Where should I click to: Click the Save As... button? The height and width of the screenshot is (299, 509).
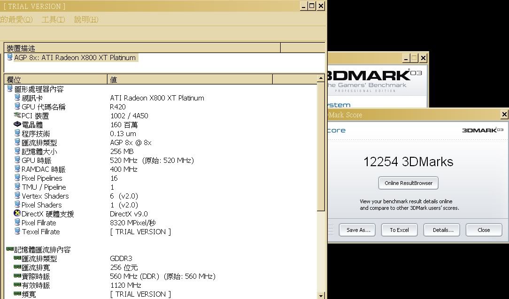[x=357, y=230]
